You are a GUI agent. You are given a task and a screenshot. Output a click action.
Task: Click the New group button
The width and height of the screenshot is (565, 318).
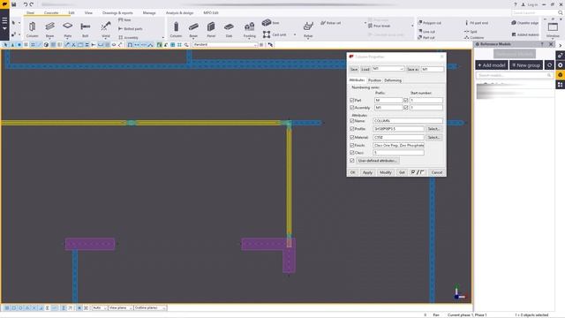click(x=526, y=65)
